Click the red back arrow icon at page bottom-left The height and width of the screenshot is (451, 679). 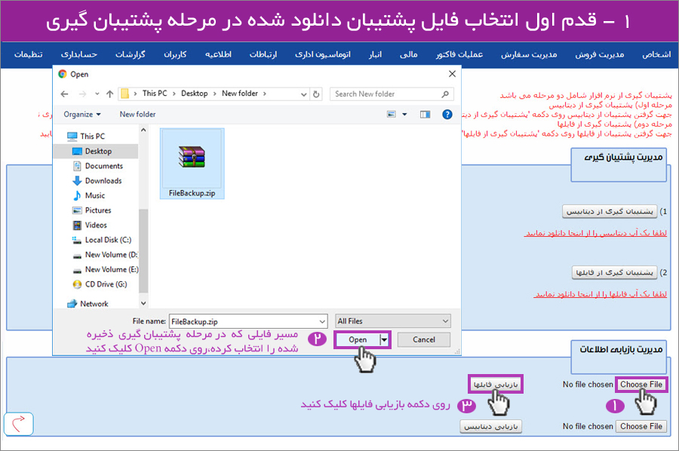coord(19,424)
